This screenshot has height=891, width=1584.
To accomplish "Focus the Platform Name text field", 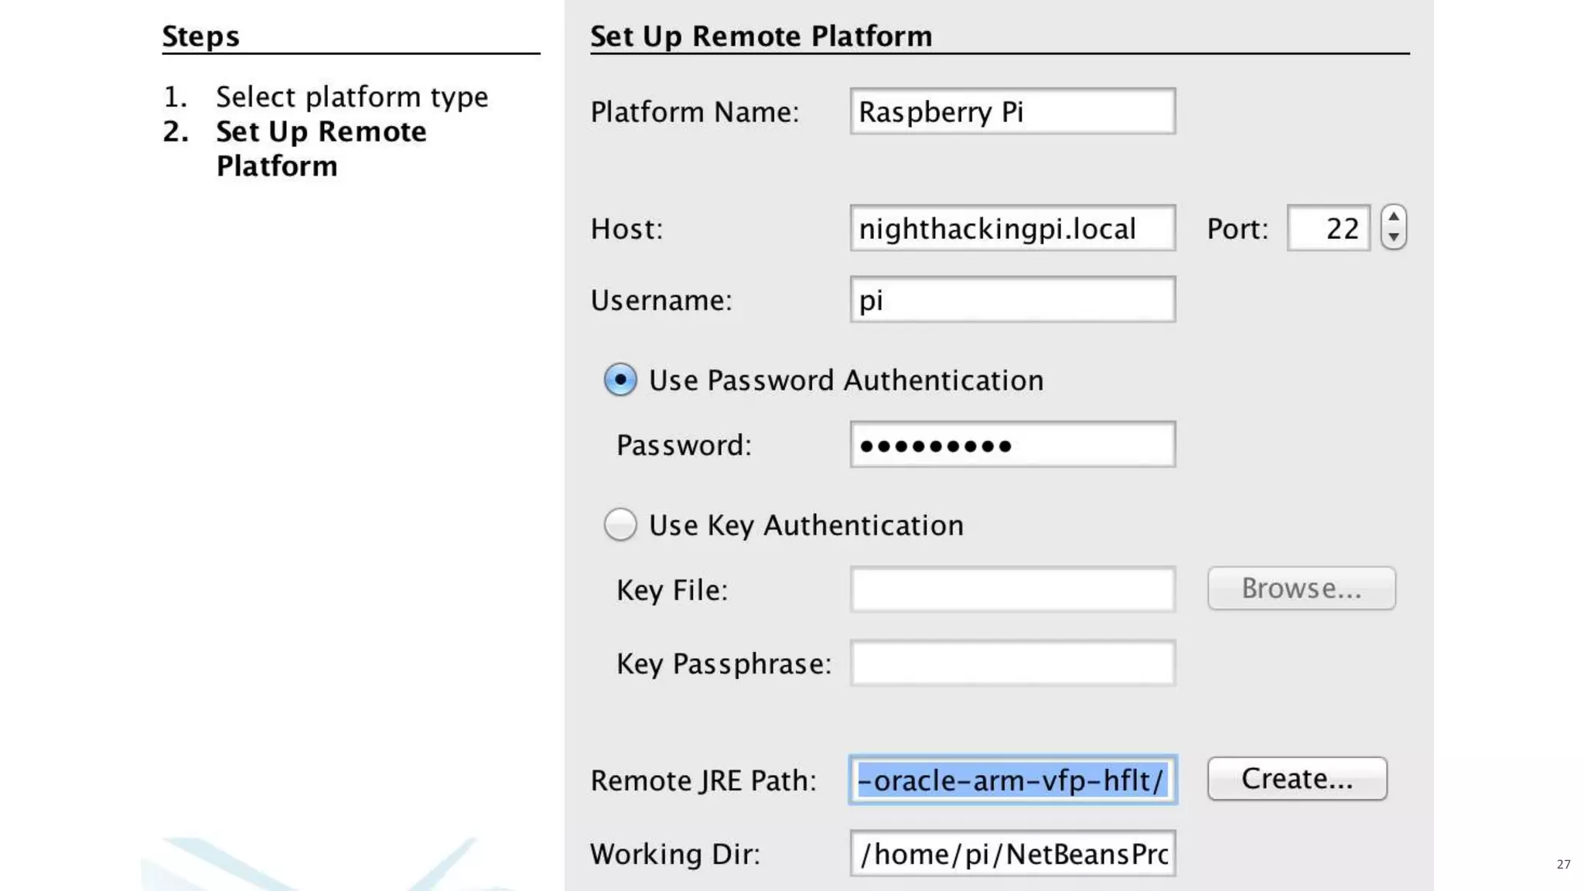I will point(1012,111).
